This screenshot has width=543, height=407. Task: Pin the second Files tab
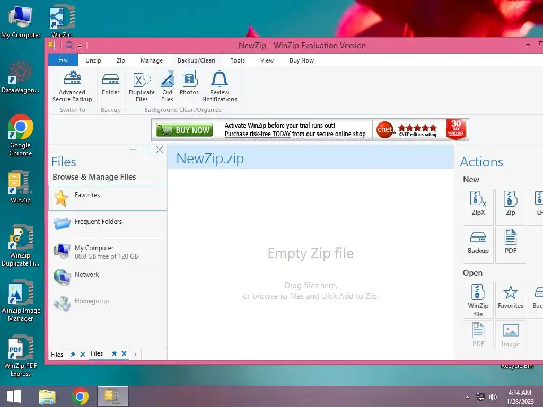point(114,353)
